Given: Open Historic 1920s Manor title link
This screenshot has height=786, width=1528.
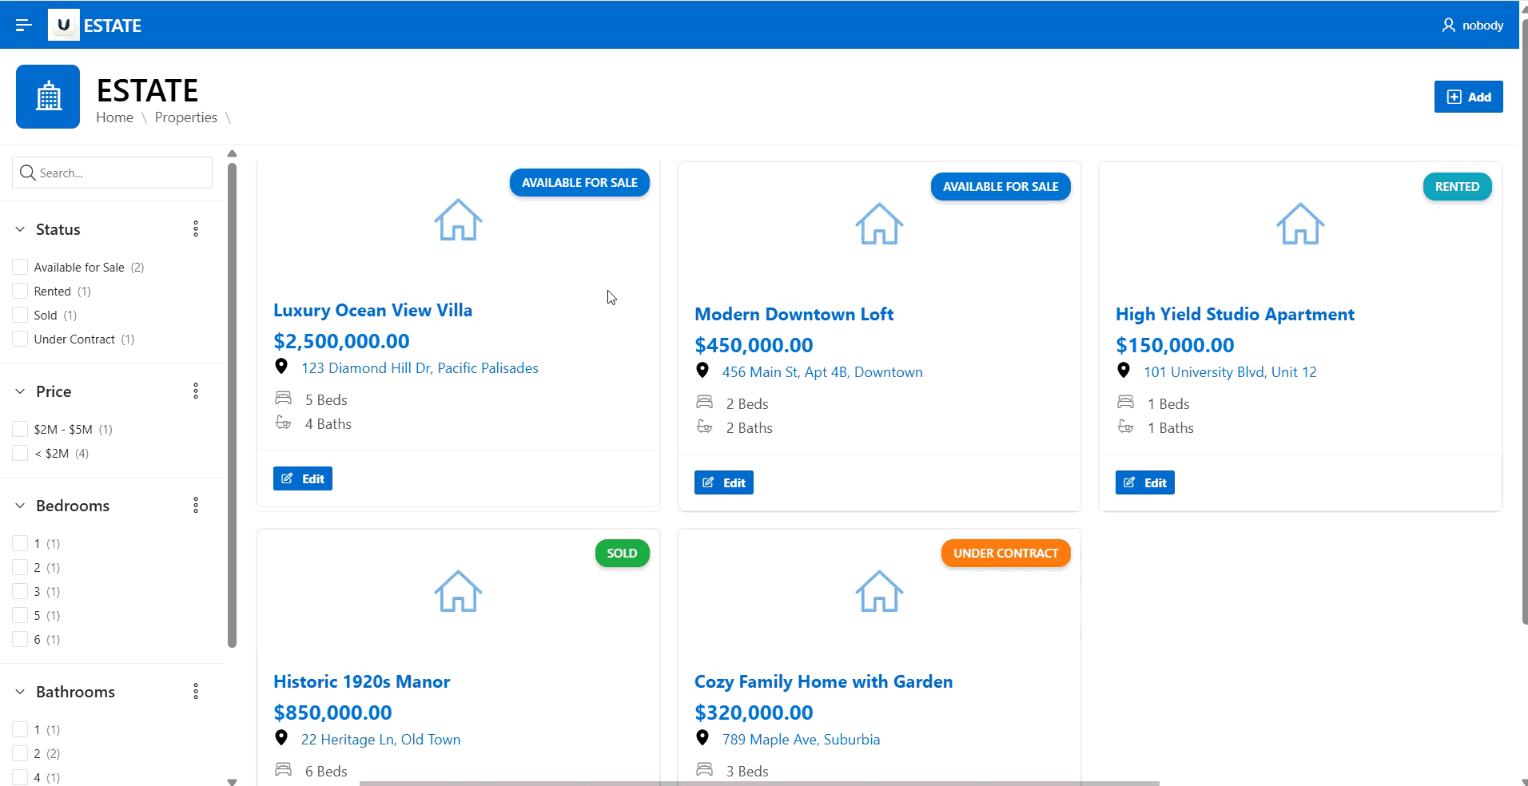Looking at the screenshot, I should (x=361, y=681).
